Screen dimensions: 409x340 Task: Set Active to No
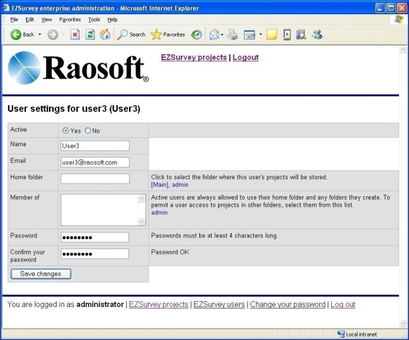(x=88, y=131)
